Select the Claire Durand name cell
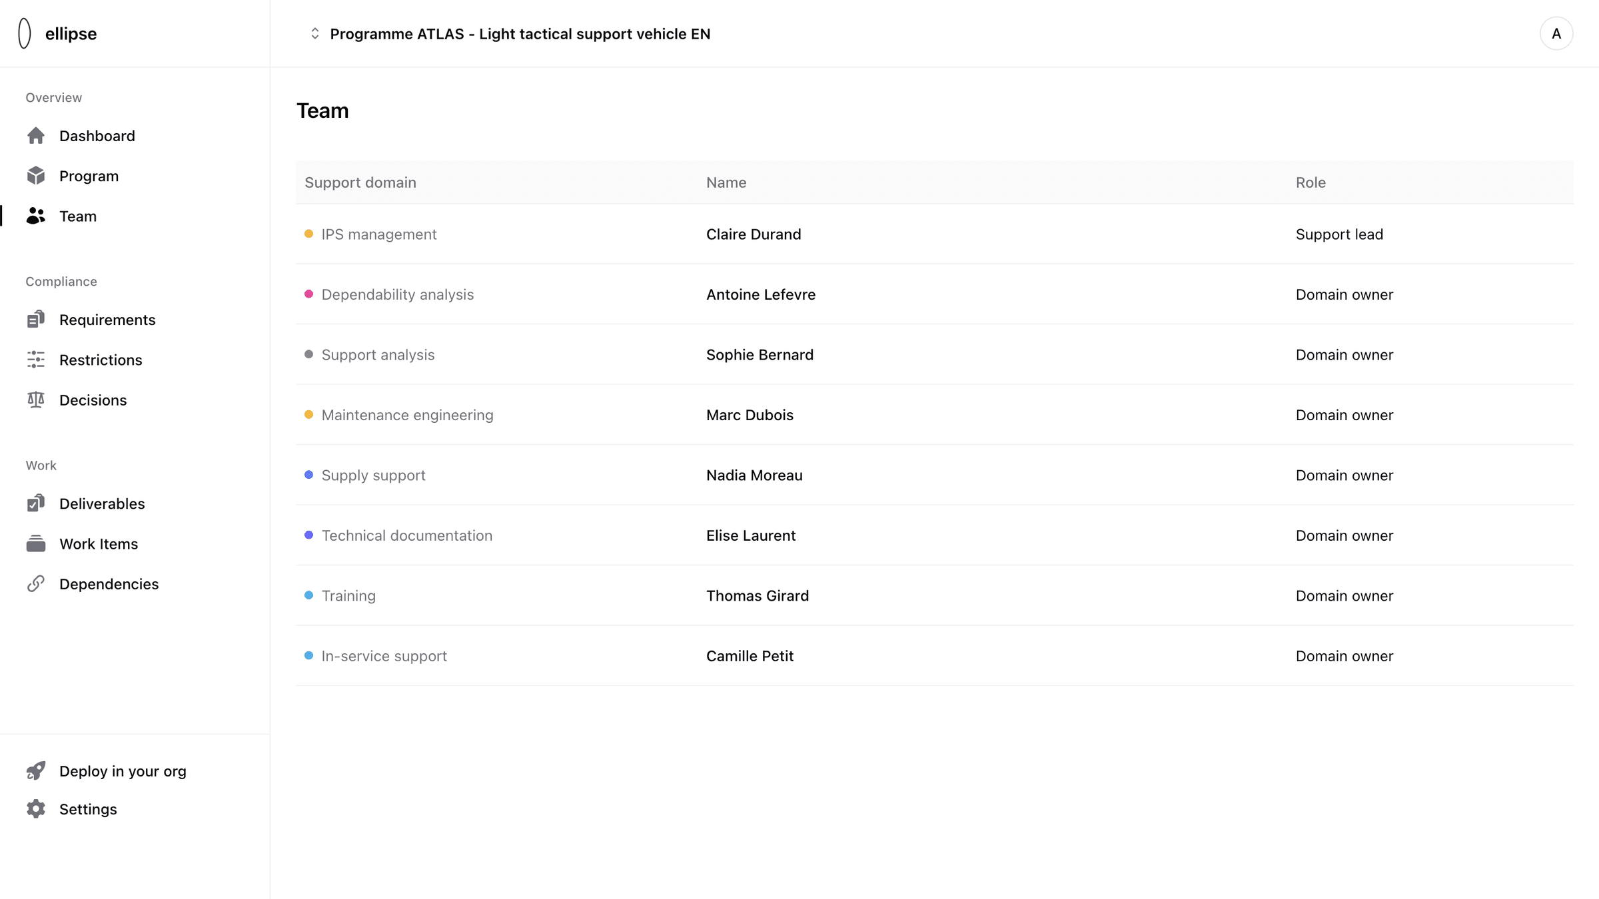1599x899 pixels. 754,234
